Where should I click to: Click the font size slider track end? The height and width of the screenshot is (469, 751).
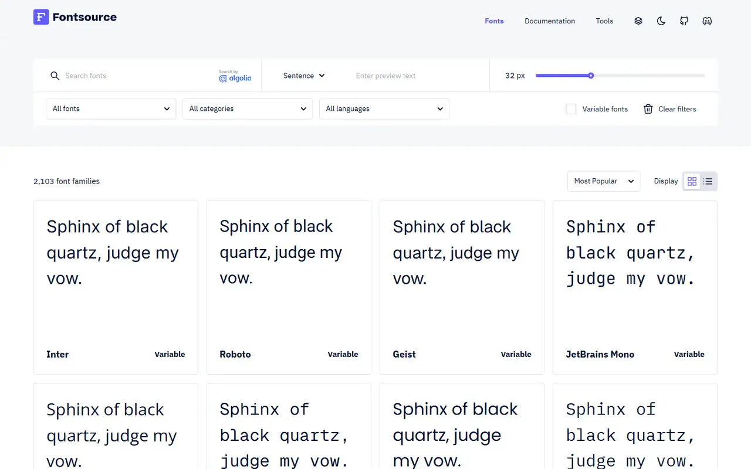(702, 76)
